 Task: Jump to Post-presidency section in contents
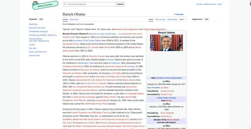(x=39, y=40)
